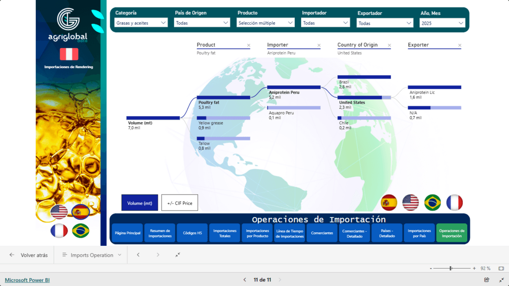Click the share icon in the bottom bar

pyautogui.click(x=487, y=280)
